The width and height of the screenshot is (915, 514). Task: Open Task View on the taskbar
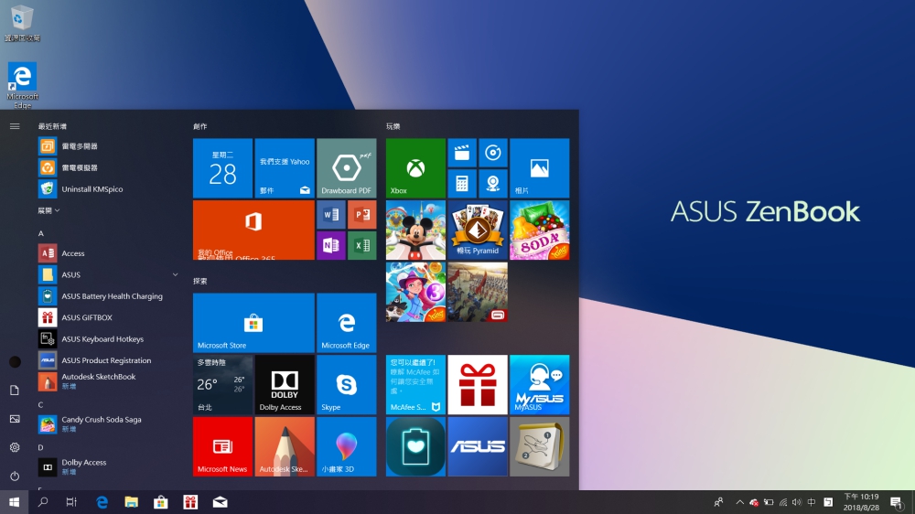pyautogui.click(x=71, y=502)
